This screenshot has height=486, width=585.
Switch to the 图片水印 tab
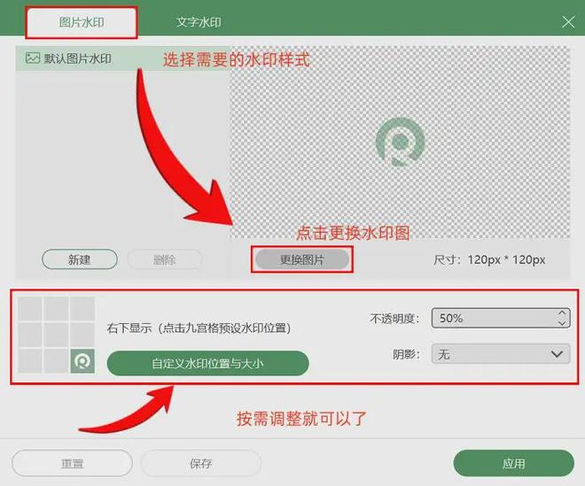[82, 22]
